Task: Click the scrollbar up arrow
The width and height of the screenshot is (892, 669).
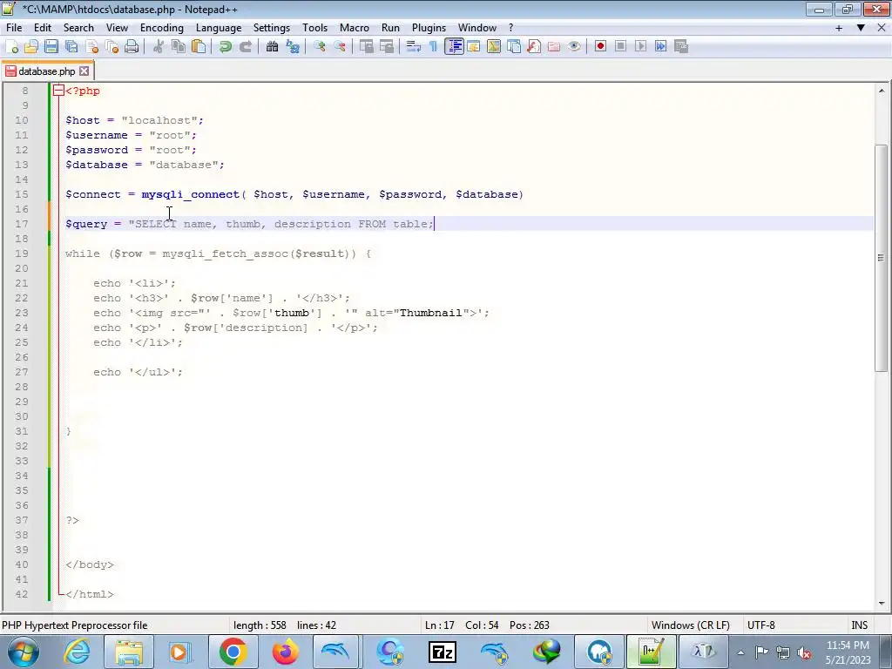Action: [x=882, y=91]
